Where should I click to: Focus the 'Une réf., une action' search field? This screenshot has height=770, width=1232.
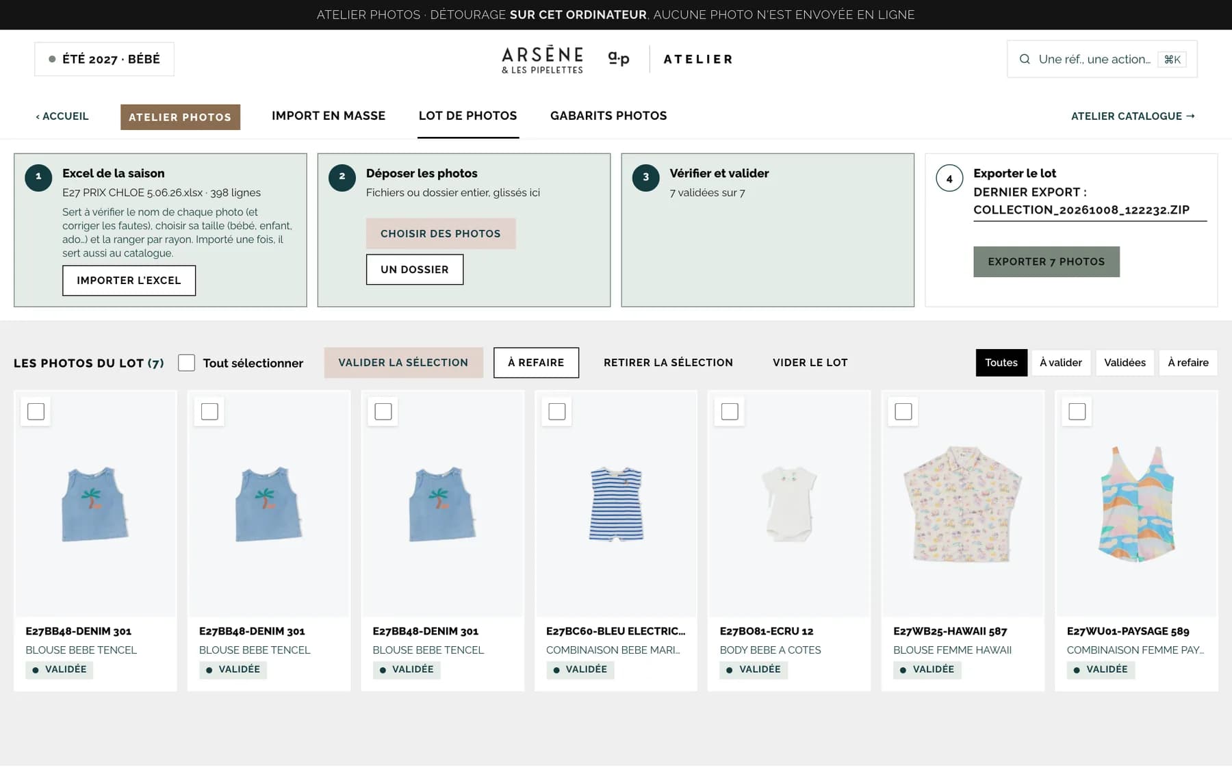1102,59
